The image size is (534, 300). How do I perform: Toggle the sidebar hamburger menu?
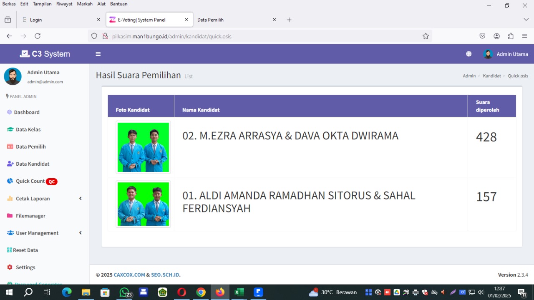pyautogui.click(x=98, y=54)
